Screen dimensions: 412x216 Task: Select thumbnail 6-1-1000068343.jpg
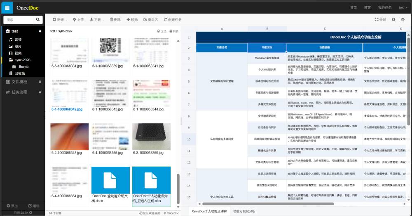[110, 94]
